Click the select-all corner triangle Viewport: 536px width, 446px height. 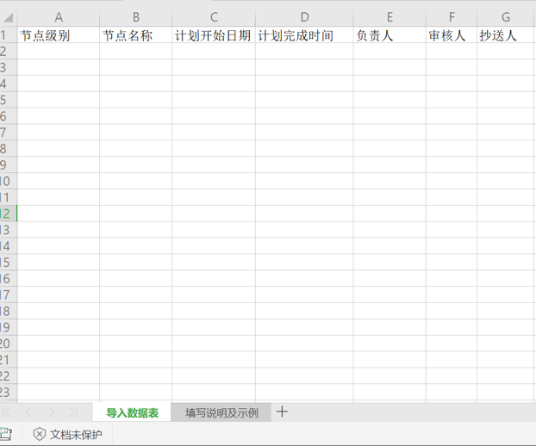tap(9, 18)
